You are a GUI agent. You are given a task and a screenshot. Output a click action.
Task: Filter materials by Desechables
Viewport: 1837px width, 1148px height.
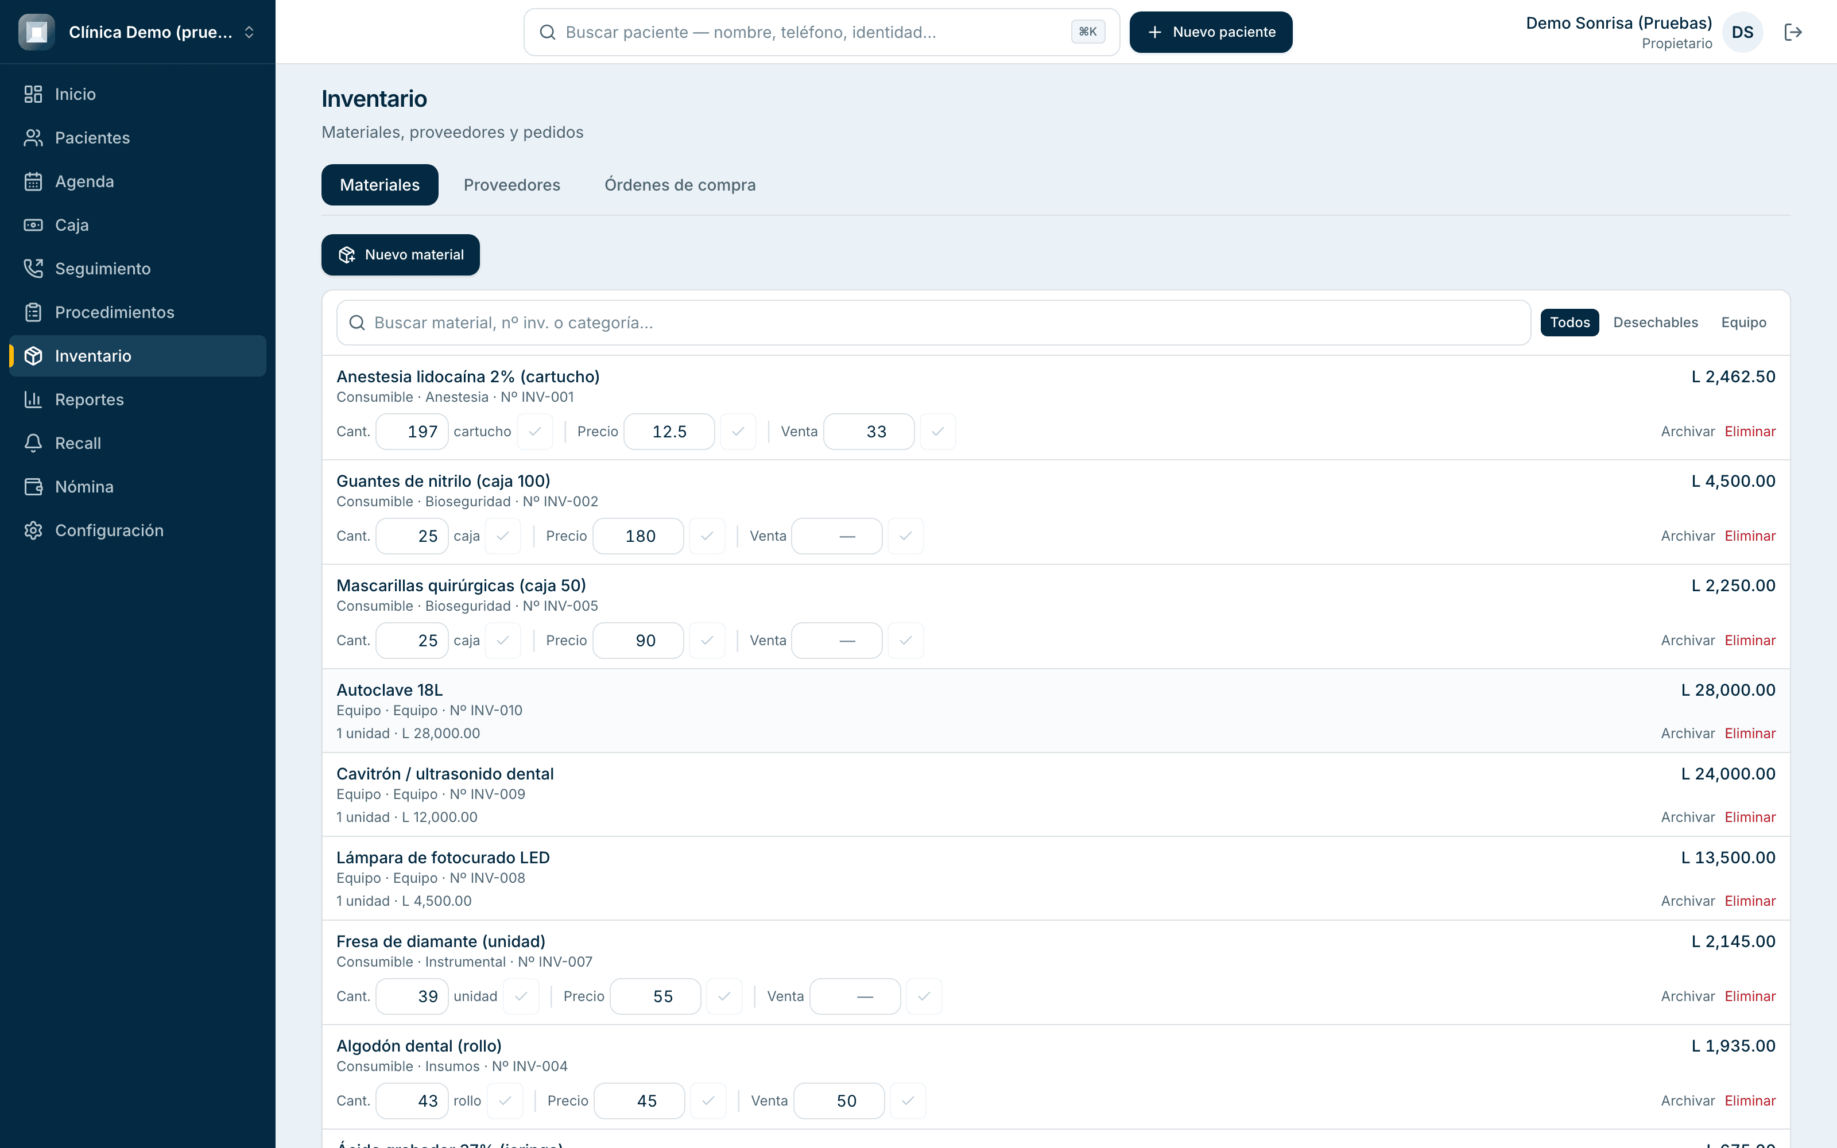coord(1655,323)
